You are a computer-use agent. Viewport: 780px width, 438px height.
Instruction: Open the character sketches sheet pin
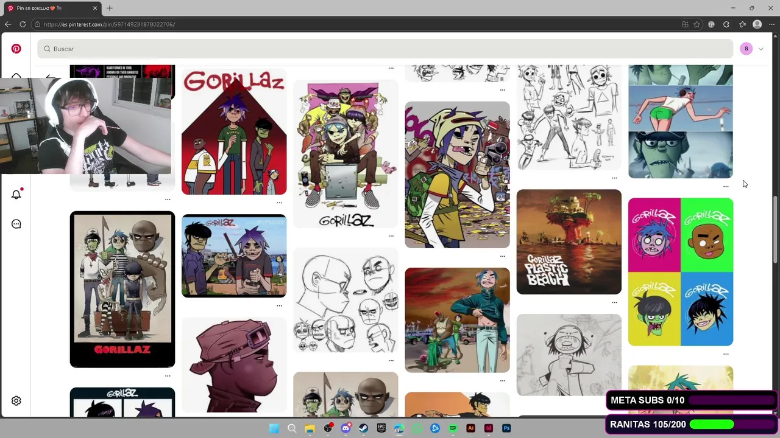[x=569, y=117]
